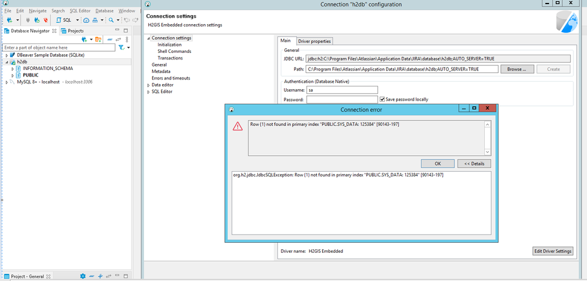The height and width of the screenshot is (281, 587).
Task: Open the SQL Editor menu
Action: coord(80,11)
